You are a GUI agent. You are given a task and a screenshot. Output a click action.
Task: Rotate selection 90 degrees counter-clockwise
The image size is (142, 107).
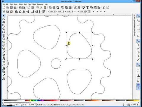click(x=16, y=12)
